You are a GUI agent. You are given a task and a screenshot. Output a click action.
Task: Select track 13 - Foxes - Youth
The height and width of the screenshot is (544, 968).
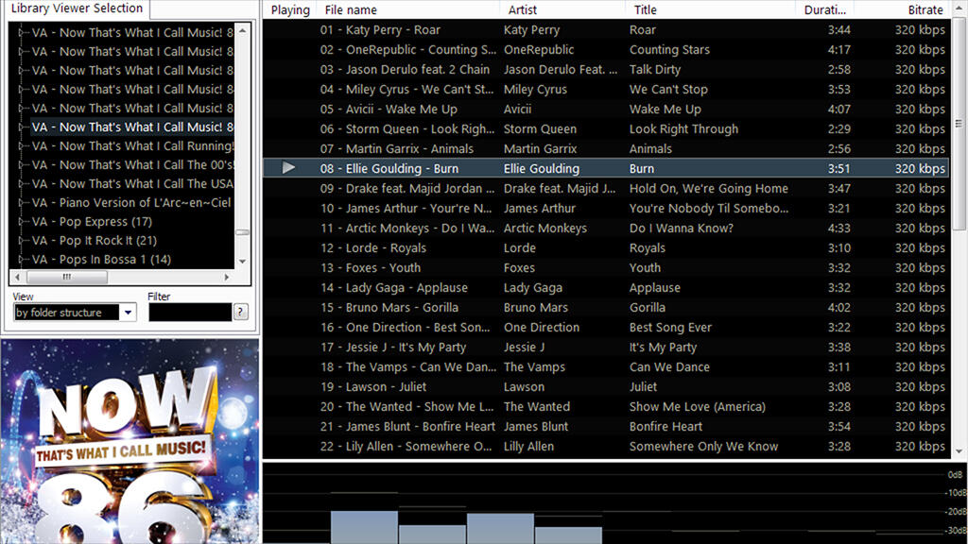371,267
